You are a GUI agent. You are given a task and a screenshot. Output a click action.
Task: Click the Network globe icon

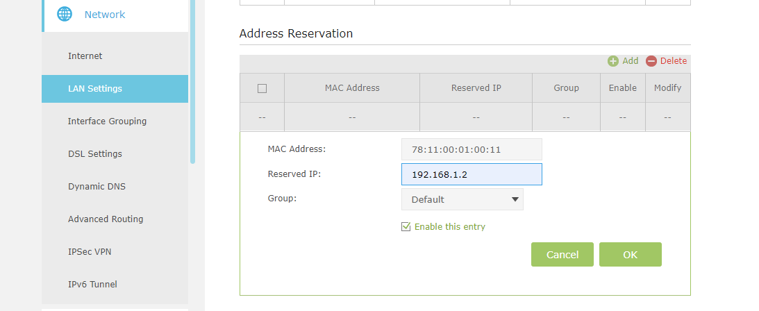[65, 15]
